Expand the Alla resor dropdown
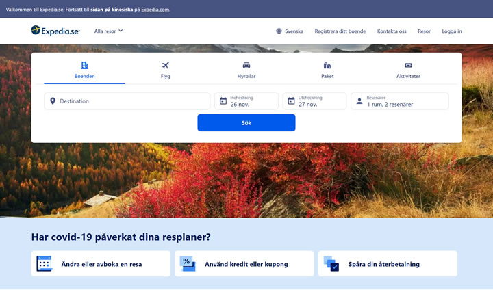The image size is (493, 290). (108, 31)
